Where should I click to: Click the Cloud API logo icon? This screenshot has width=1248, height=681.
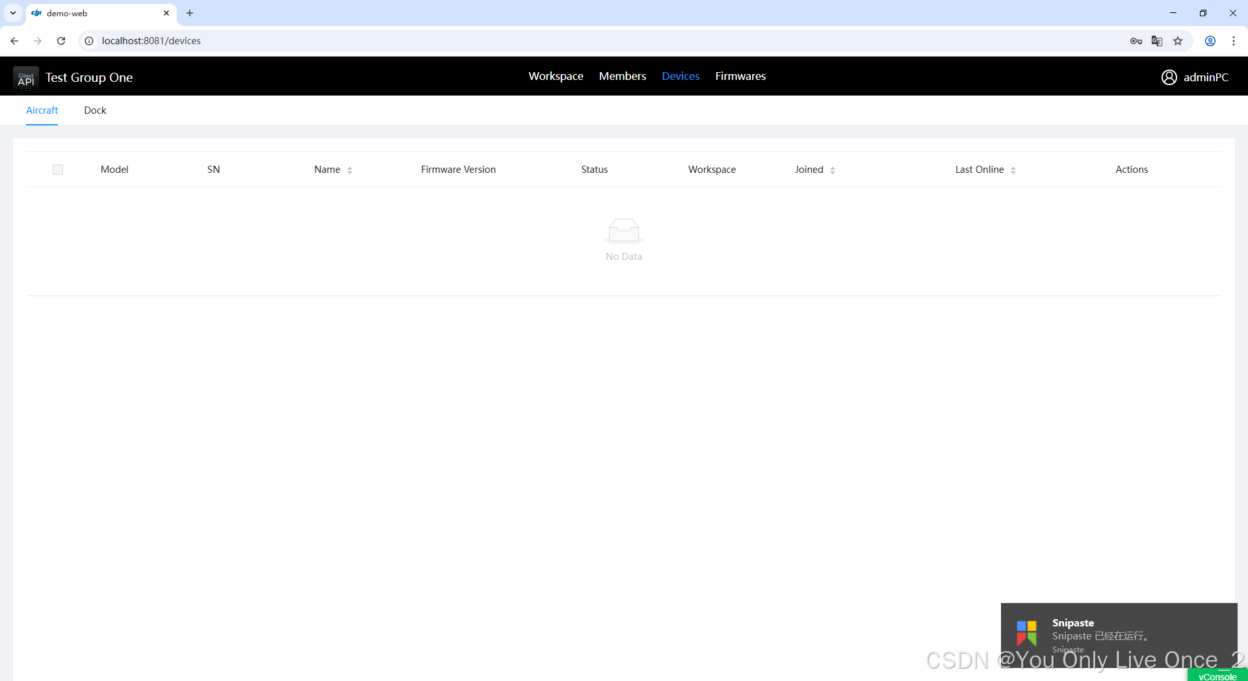[x=26, y=77]
